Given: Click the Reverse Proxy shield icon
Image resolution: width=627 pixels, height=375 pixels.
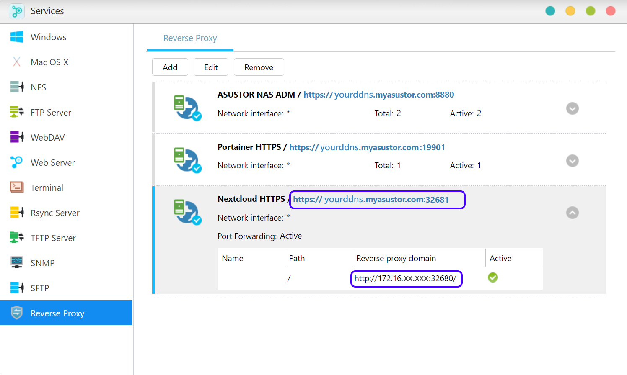Looking at the screenshot, I should pos(17,313).
